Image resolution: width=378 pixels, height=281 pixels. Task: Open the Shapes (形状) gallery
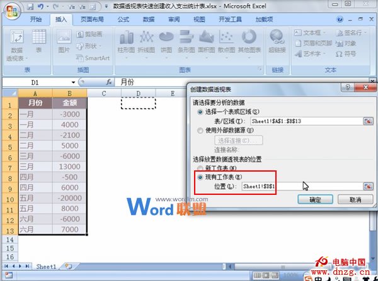tap(88, 46)
